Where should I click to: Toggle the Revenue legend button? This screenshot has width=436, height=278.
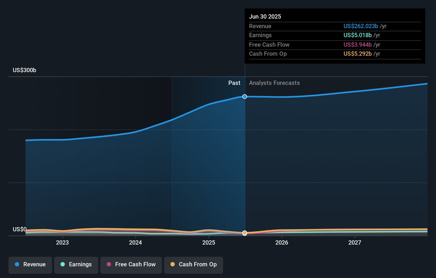tap(30, 265)
